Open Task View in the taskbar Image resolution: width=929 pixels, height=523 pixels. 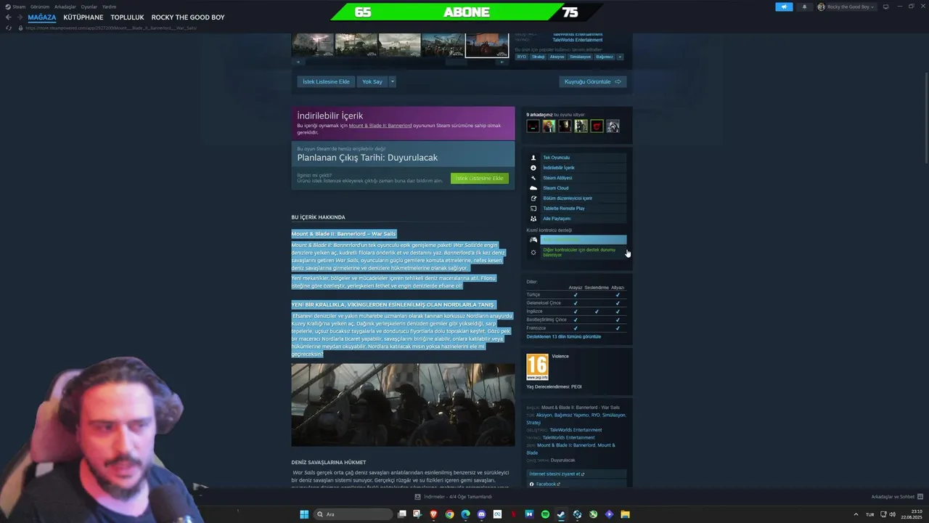[x=402, y=514]
